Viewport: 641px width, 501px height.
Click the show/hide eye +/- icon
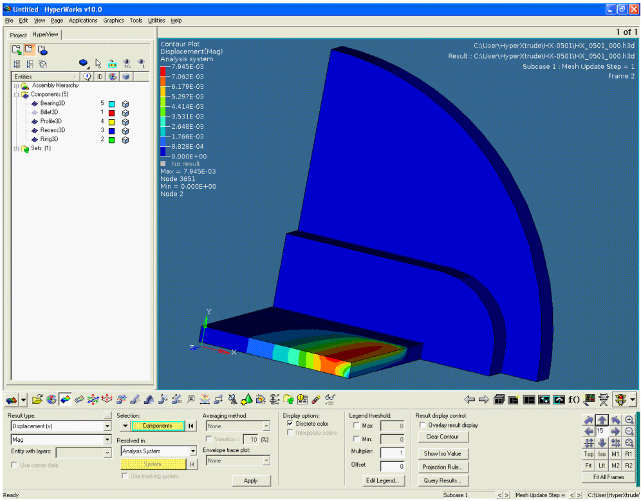tap(127, 63)
